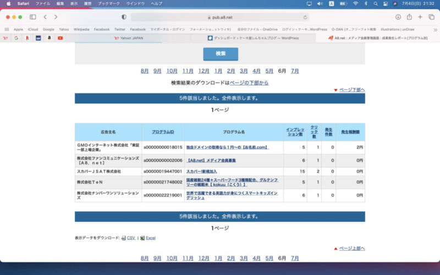Click the Excel file icon
The height and width of the screenshot is (275, 440).
tap(142, 238)
